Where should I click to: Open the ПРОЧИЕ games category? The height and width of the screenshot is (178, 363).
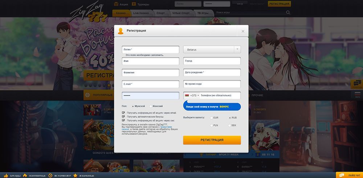(257, 95)
